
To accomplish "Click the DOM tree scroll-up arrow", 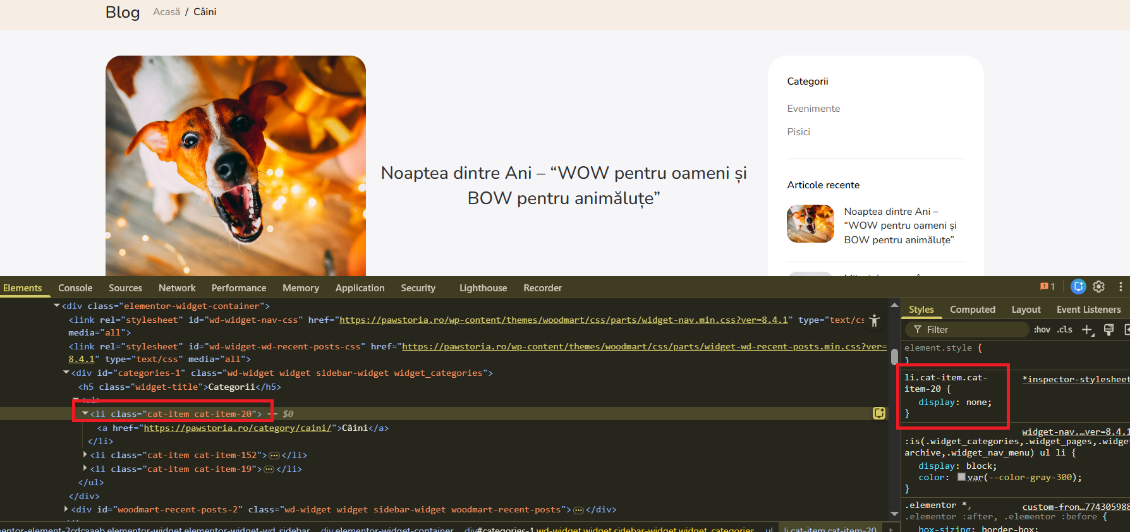I will coord(894,305).
